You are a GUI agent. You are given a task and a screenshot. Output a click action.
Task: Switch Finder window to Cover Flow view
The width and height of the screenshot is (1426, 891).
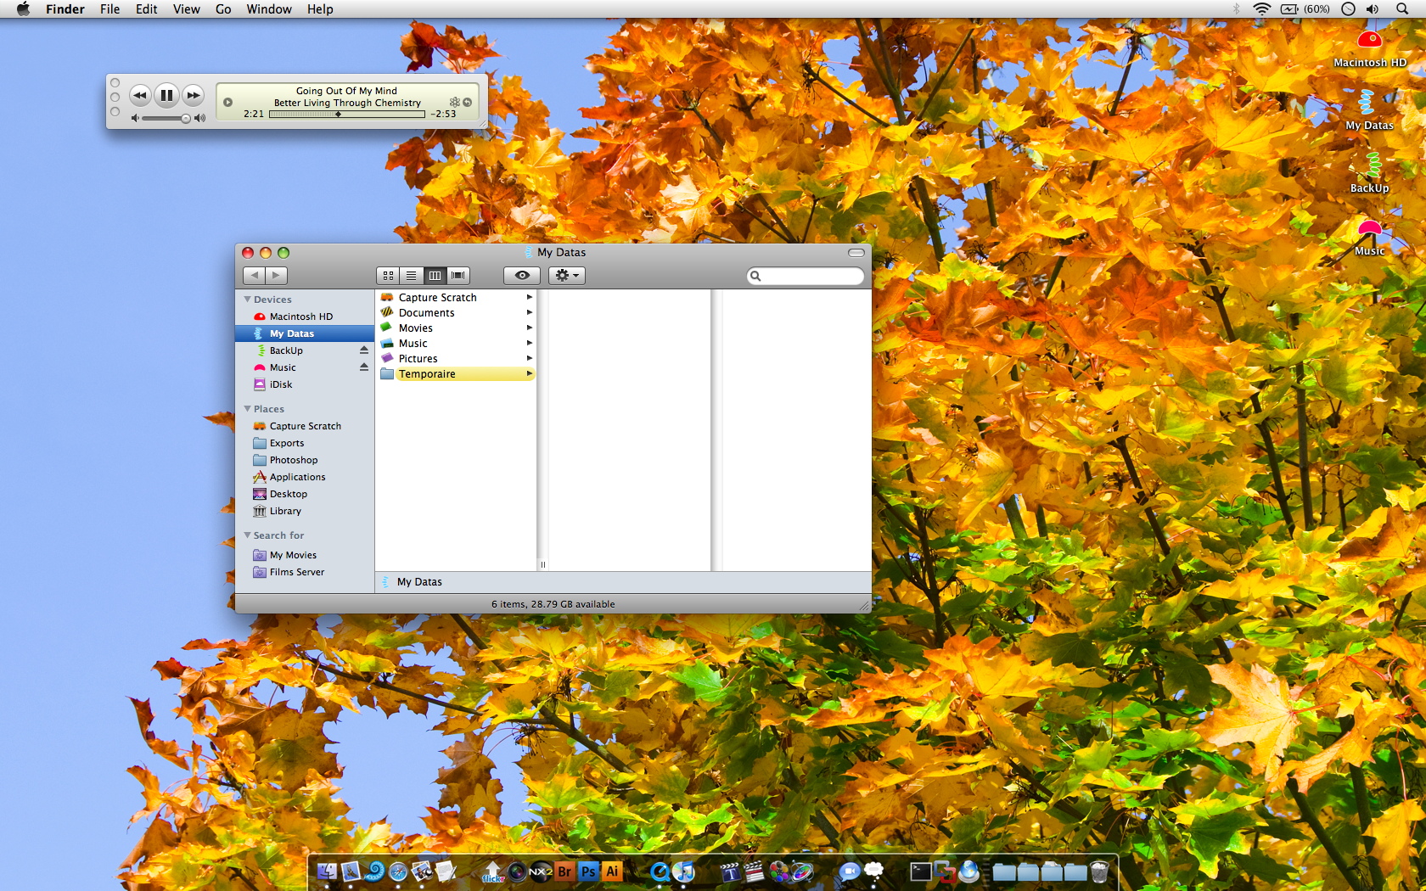pyautogui.click(x=458, y=276)
